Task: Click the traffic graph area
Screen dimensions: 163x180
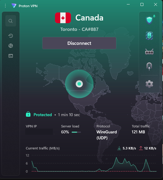Action: (x=94, y=163)
